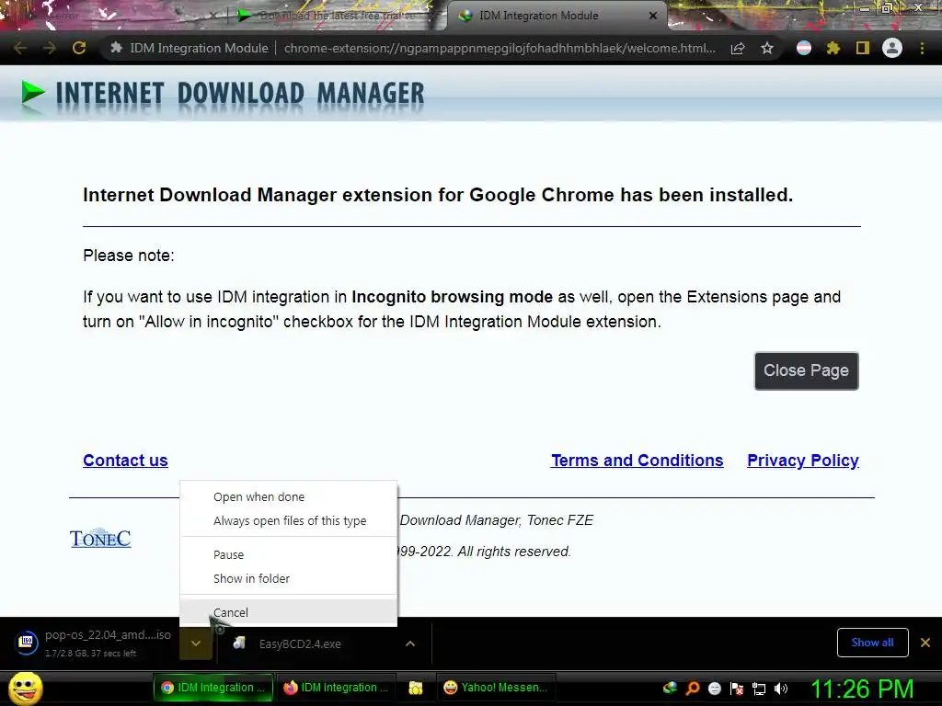Bookmark this page with the star
Screen dimensions: 942x706
coord(767,49)
